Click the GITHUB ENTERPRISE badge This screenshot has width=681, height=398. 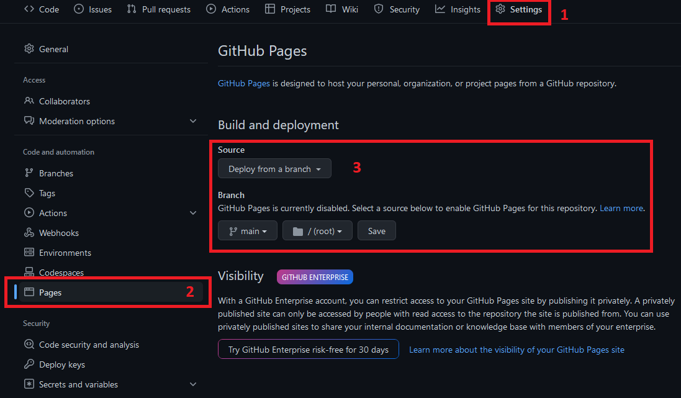[x=315, y=277]
